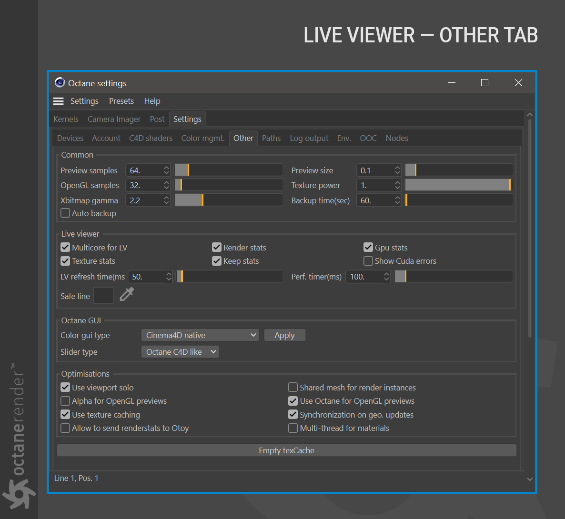Click the scroll-down chevron at bottom right
Image resolution: width=565 pixels, height=519 pixels.
pos(530,479)
